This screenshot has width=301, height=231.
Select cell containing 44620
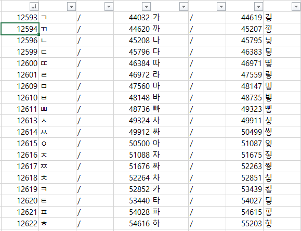(x=132, y=29)
